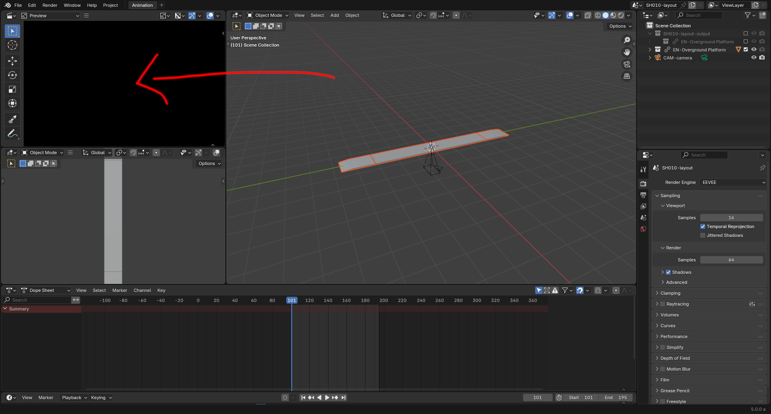
Task: Enable the Motion Blur checkbox
Action: [663, 369]
